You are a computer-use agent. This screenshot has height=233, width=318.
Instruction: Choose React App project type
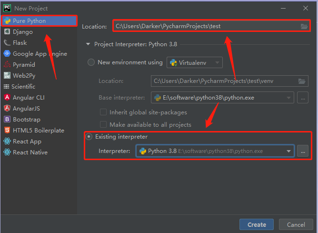(39, 141)
